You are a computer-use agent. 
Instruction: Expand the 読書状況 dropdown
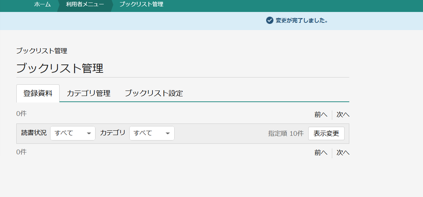pos(73,133)
